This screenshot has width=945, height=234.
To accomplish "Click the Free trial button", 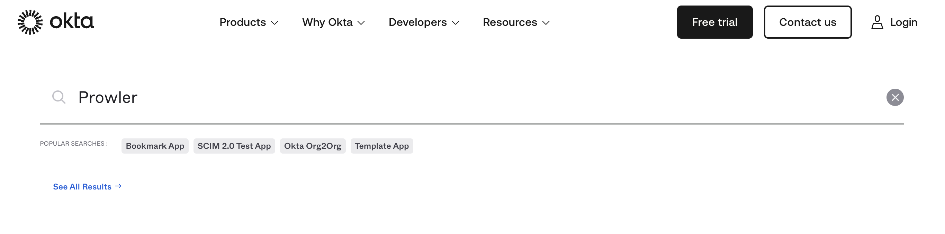I will 714,22.
